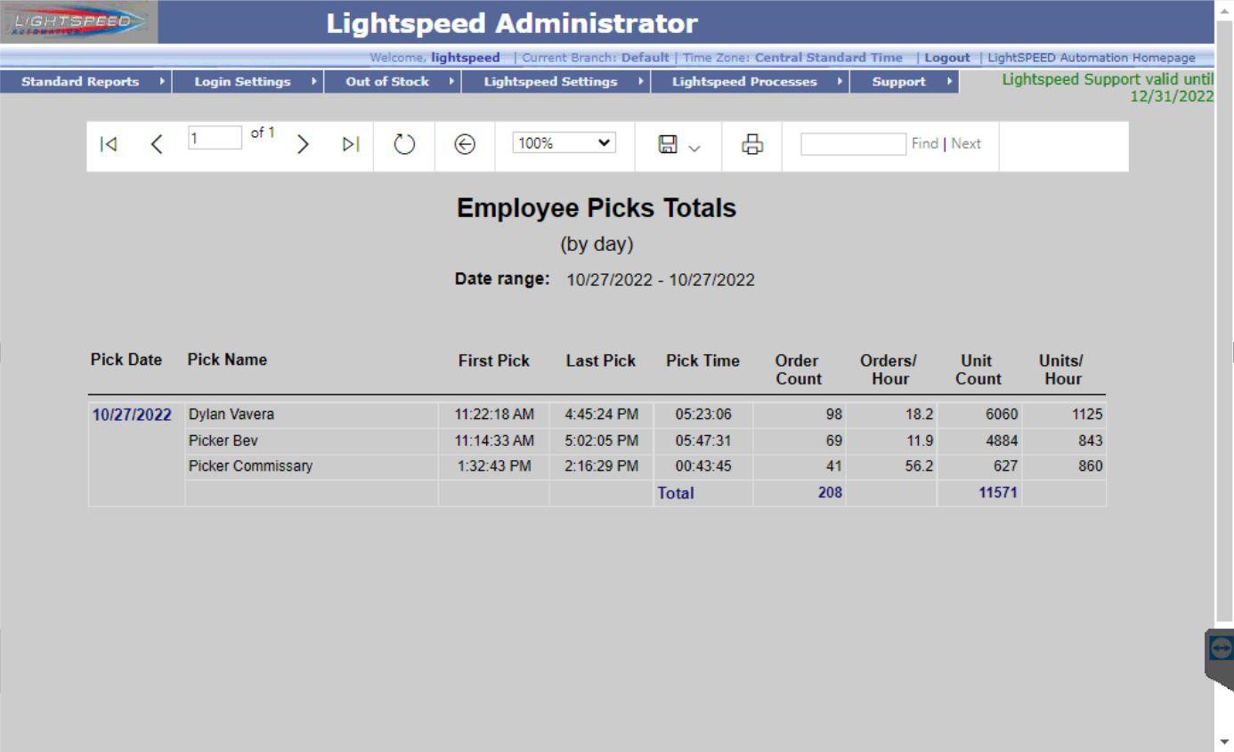This screenshot has width=1234, height=752.
Task: Open the export save menu
Action: (x=678, y=144)
